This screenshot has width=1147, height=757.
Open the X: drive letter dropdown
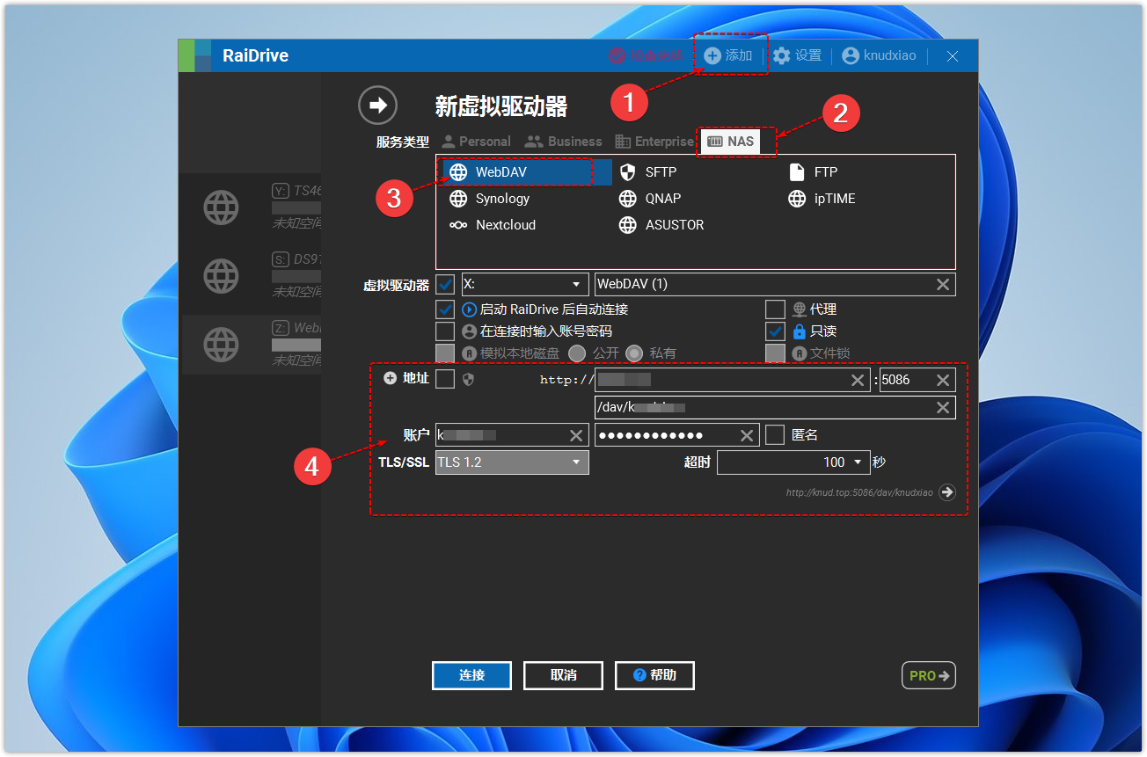click(x=525, y=284)
